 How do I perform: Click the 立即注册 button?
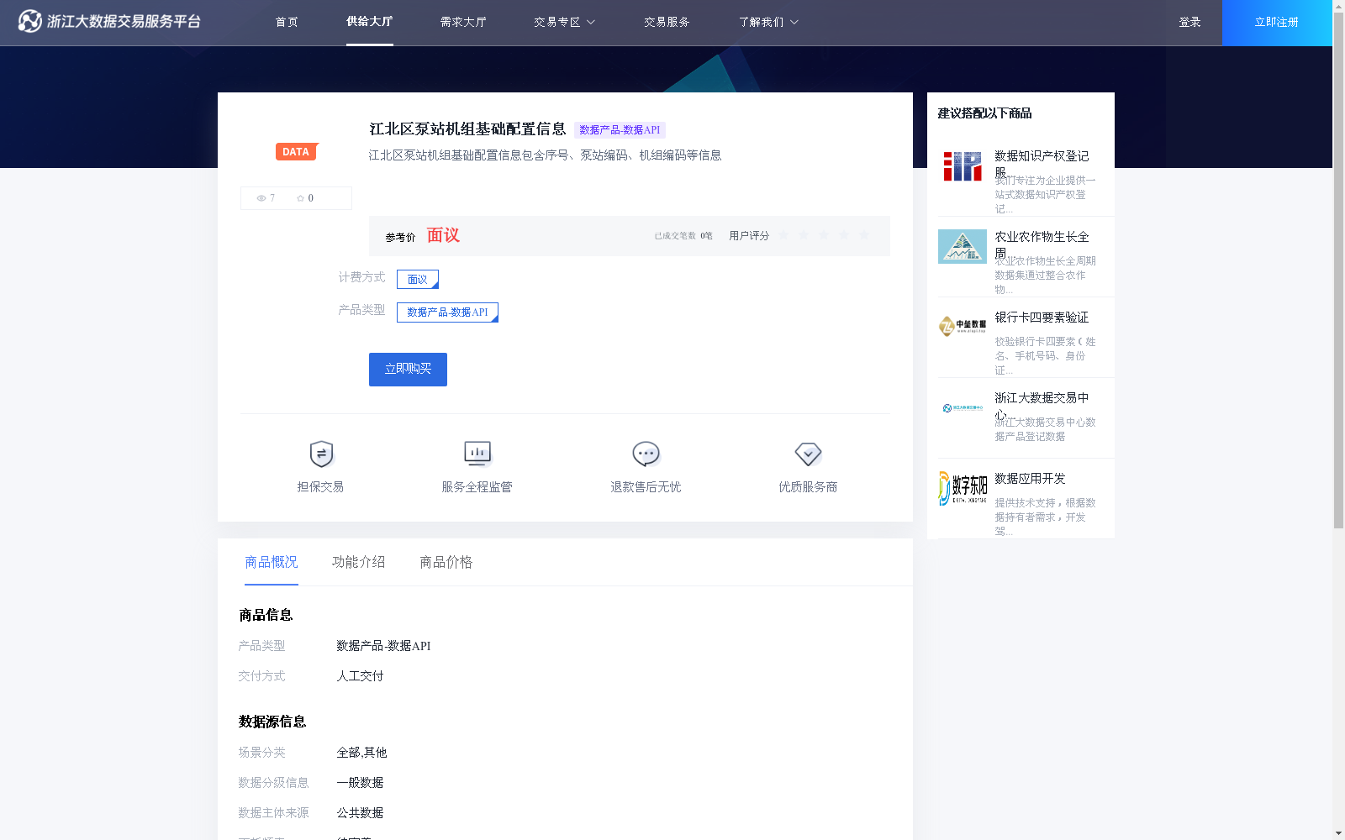1277,23
